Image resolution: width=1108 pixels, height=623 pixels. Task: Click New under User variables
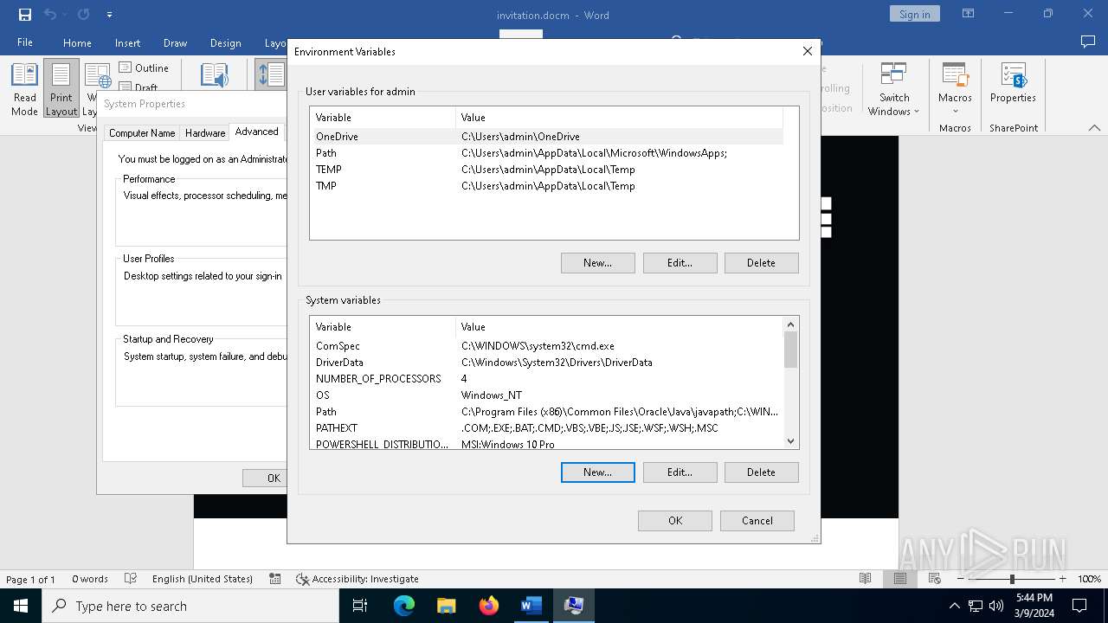[597, 263]
